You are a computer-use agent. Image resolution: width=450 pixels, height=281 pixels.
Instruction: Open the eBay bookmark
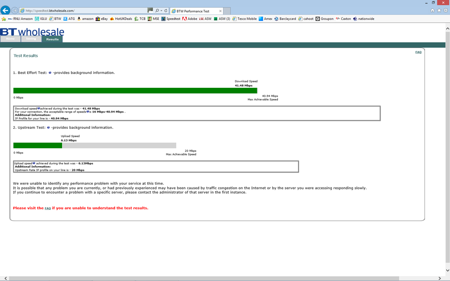(101, 19)
